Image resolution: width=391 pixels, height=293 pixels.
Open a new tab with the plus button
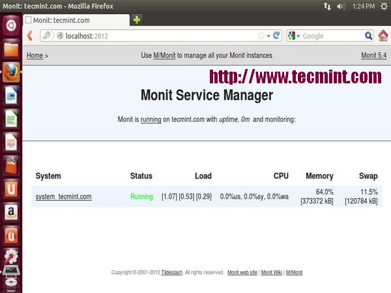pyautogui.click(x=137, y=20)
